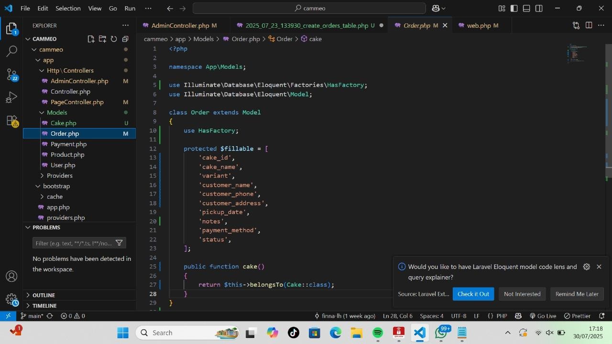This screenshot has height=344, width=612.
Task: Expand the OUTLINE section
Action: point(44,295)
